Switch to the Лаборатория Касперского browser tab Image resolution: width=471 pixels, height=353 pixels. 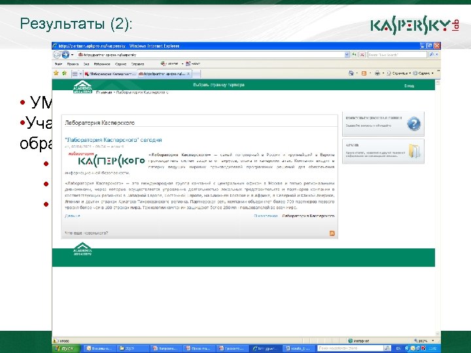pos(111,73)
